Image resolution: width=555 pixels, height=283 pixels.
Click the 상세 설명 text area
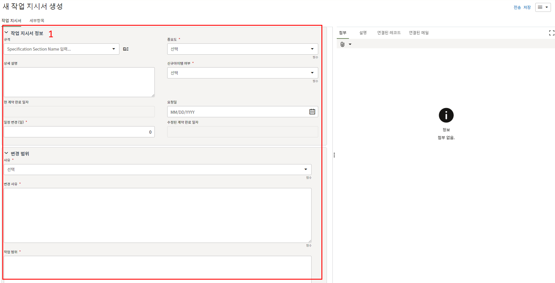(x=79, y=82)
